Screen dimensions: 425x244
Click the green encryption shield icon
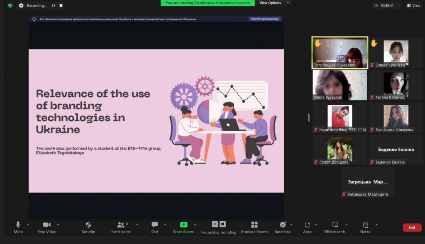pyautogui.click(x=10, y=5)
